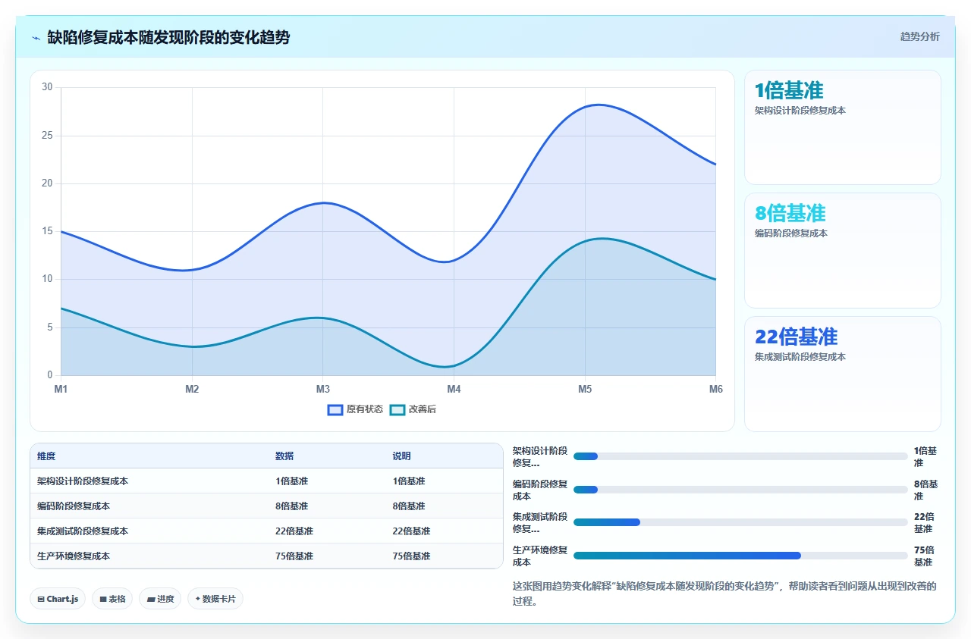Click the 生产环境修复成本 progress bar label
The height and width of the screenshot is (639, 971).
click(x=540, y=556)
